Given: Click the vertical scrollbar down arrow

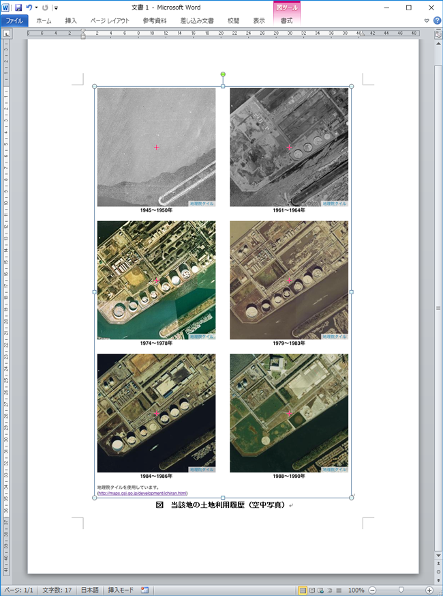Looking at the screenshot, I should pyautogui.click(x=438, y=556).
